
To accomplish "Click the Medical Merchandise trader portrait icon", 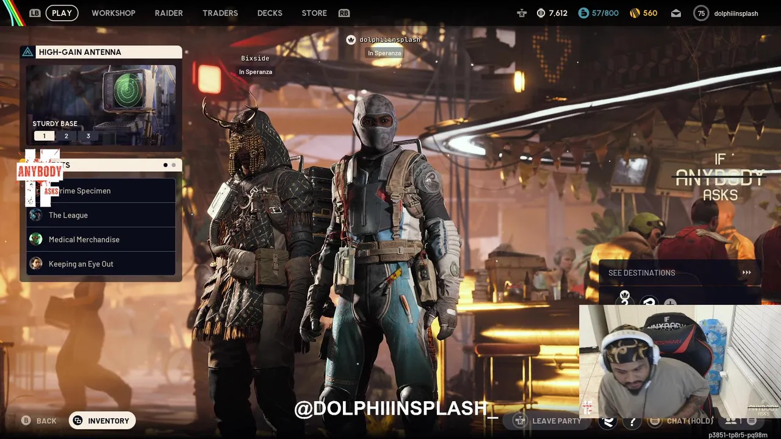I will pos(36,239).
